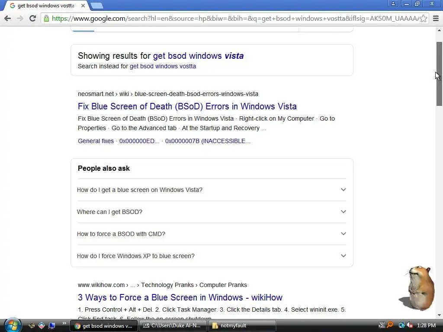Viewport: 443px width, 332px height.
Task: Open the Windows Start orb
Action: (x=13, y=325)
